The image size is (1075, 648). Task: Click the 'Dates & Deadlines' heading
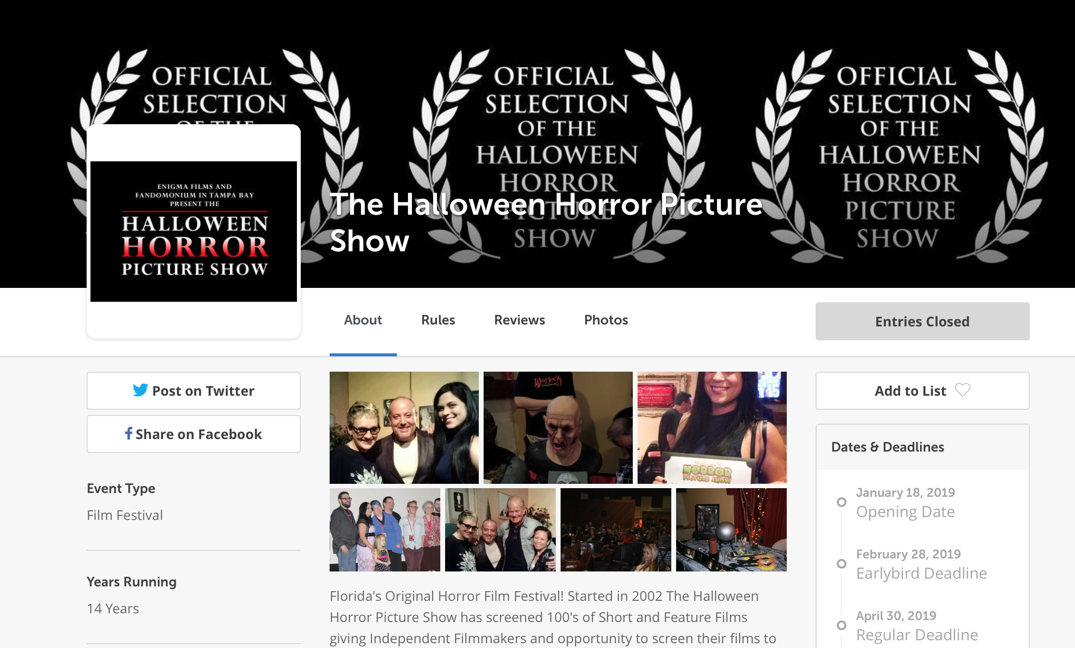(888, 447)
